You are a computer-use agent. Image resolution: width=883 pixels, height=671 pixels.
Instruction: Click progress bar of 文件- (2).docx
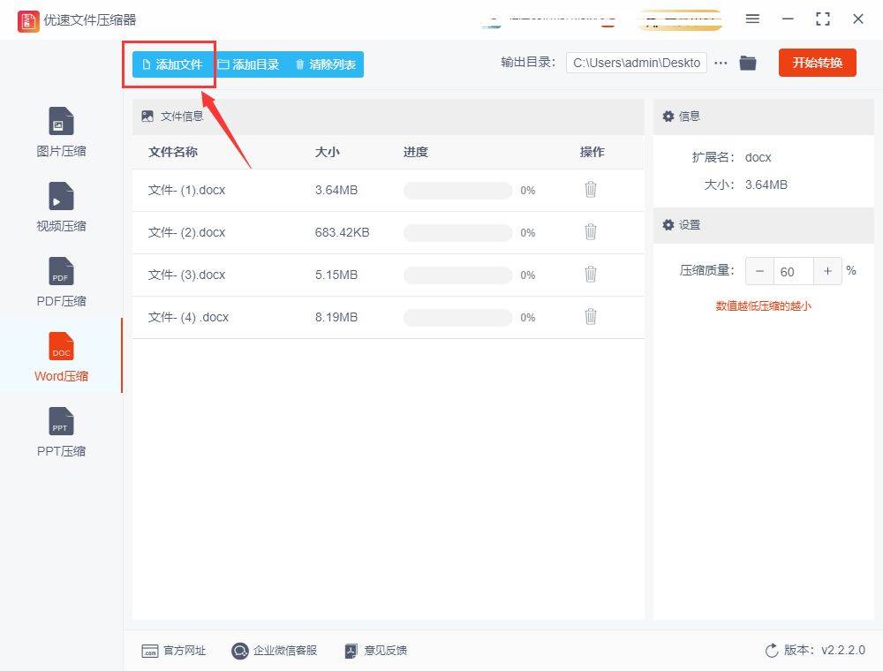[457, 232]
